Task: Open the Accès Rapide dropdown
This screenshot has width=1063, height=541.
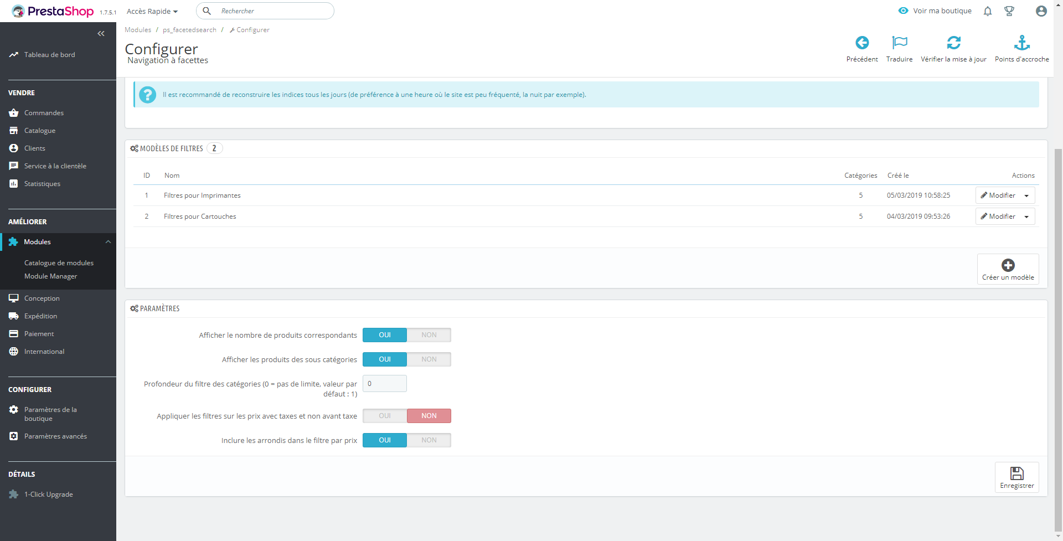Action: pos(152,11)
